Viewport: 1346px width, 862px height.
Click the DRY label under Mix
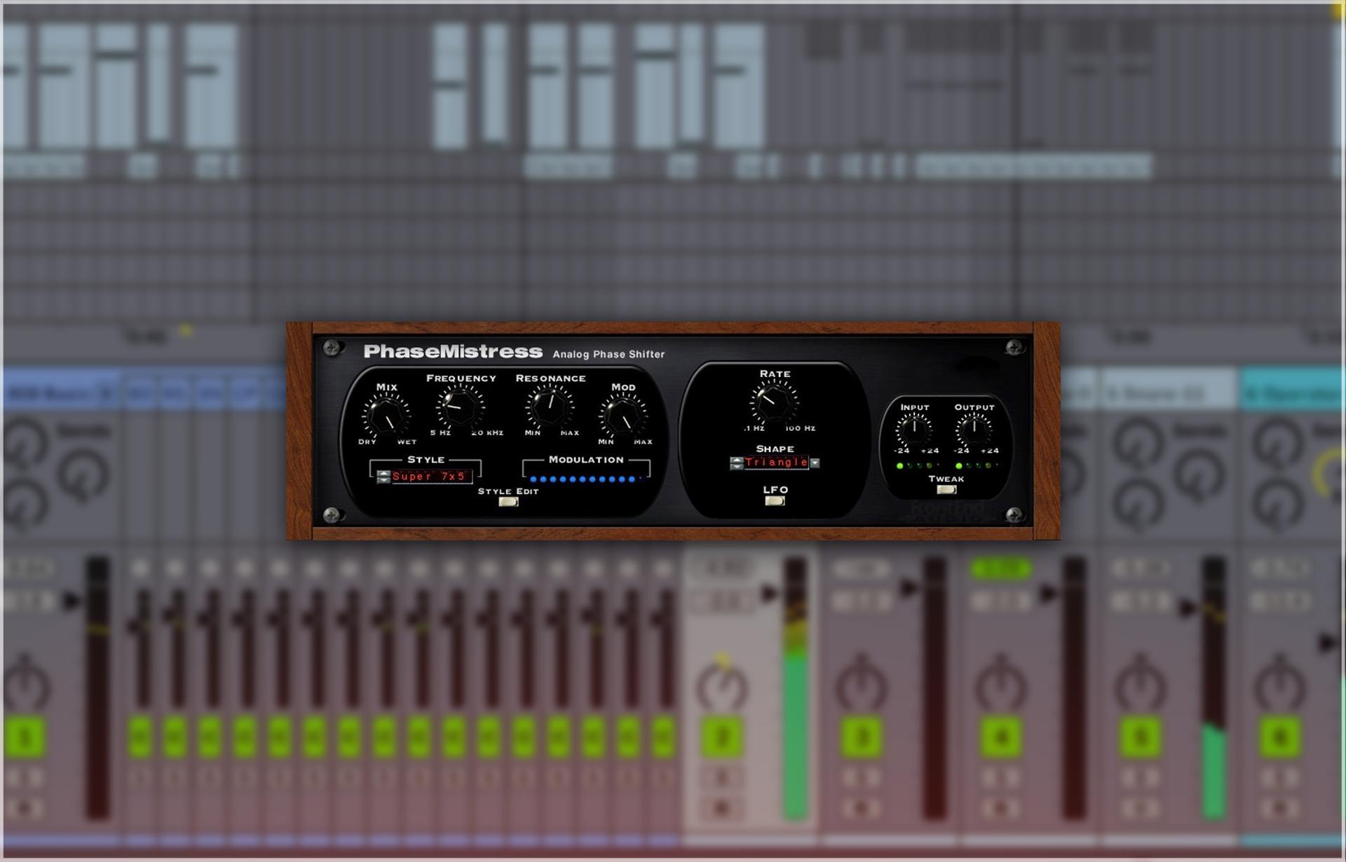(x=367, y=442)
